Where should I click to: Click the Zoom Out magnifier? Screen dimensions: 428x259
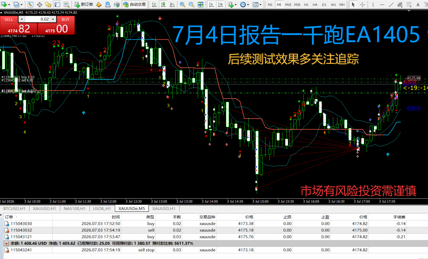click(191, 4)
